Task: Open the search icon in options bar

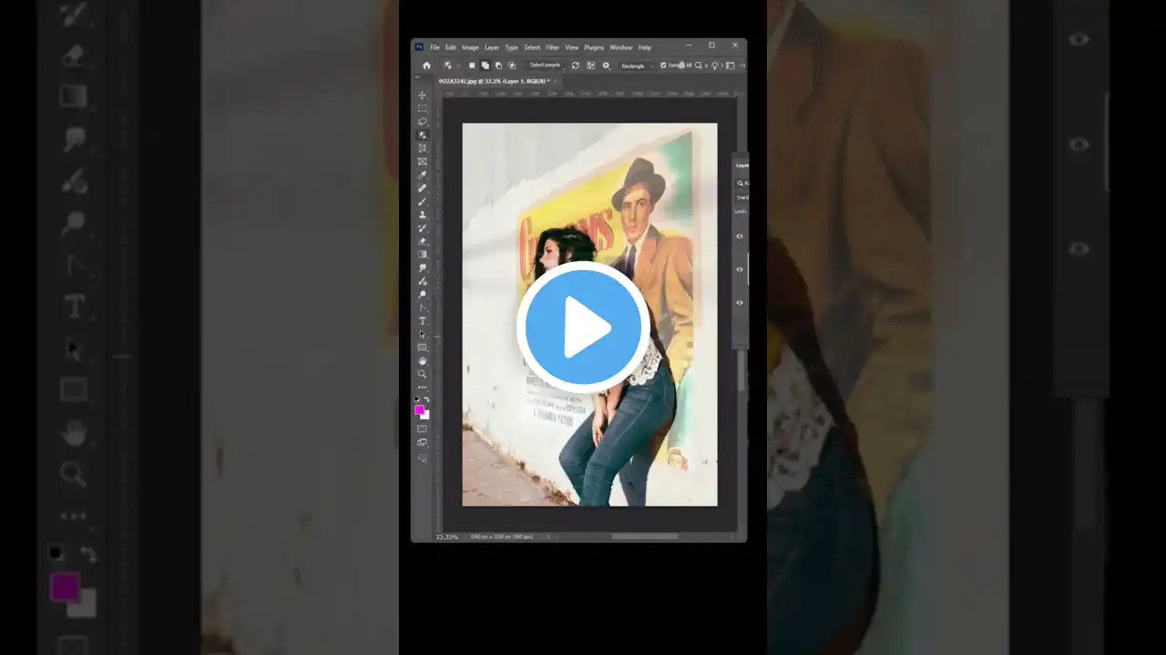Action: point(699,65)
